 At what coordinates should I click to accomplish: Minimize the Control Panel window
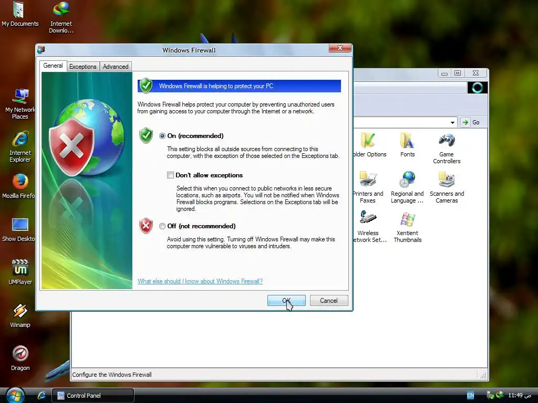pos(444,73)
